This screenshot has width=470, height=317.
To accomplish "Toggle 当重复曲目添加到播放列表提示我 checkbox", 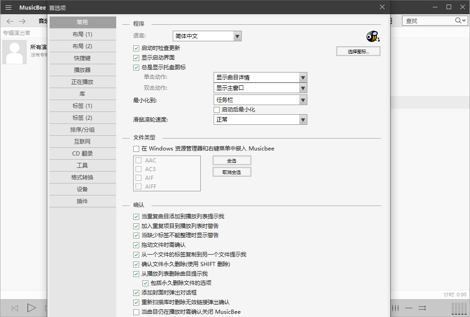I will point(136,217).
